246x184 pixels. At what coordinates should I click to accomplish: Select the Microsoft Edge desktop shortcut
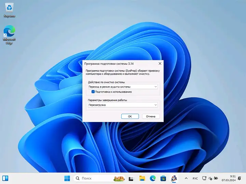point(9,35)
